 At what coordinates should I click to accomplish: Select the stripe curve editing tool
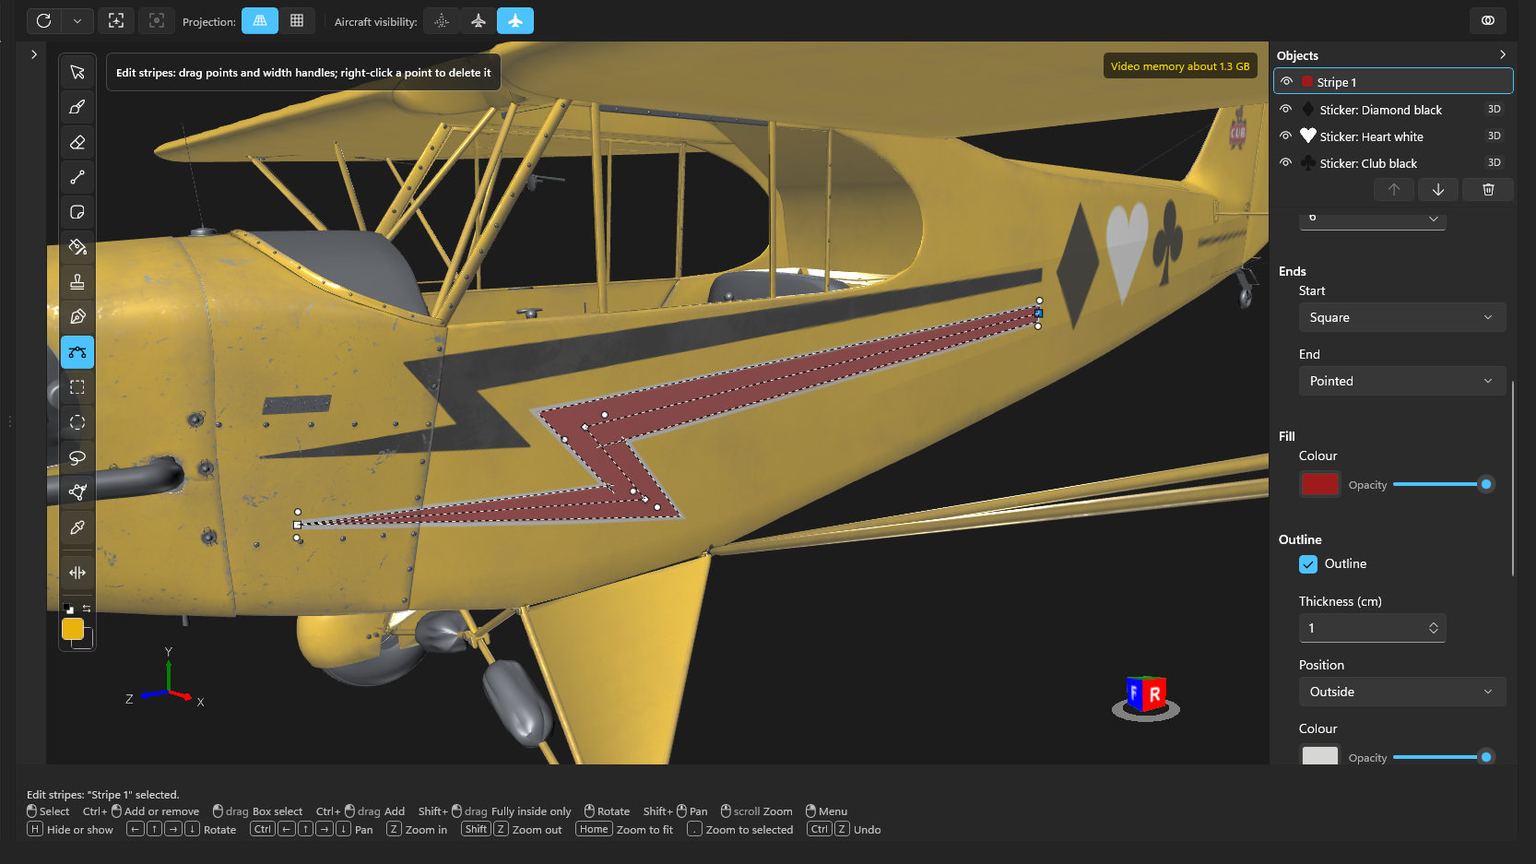[77, 352]
